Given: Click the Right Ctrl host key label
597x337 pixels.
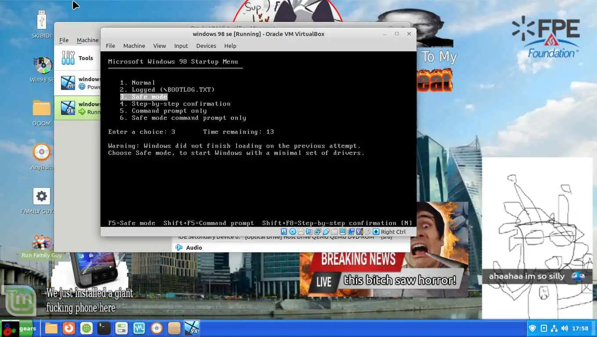Looking at the screenshot, I should [393, 232].
